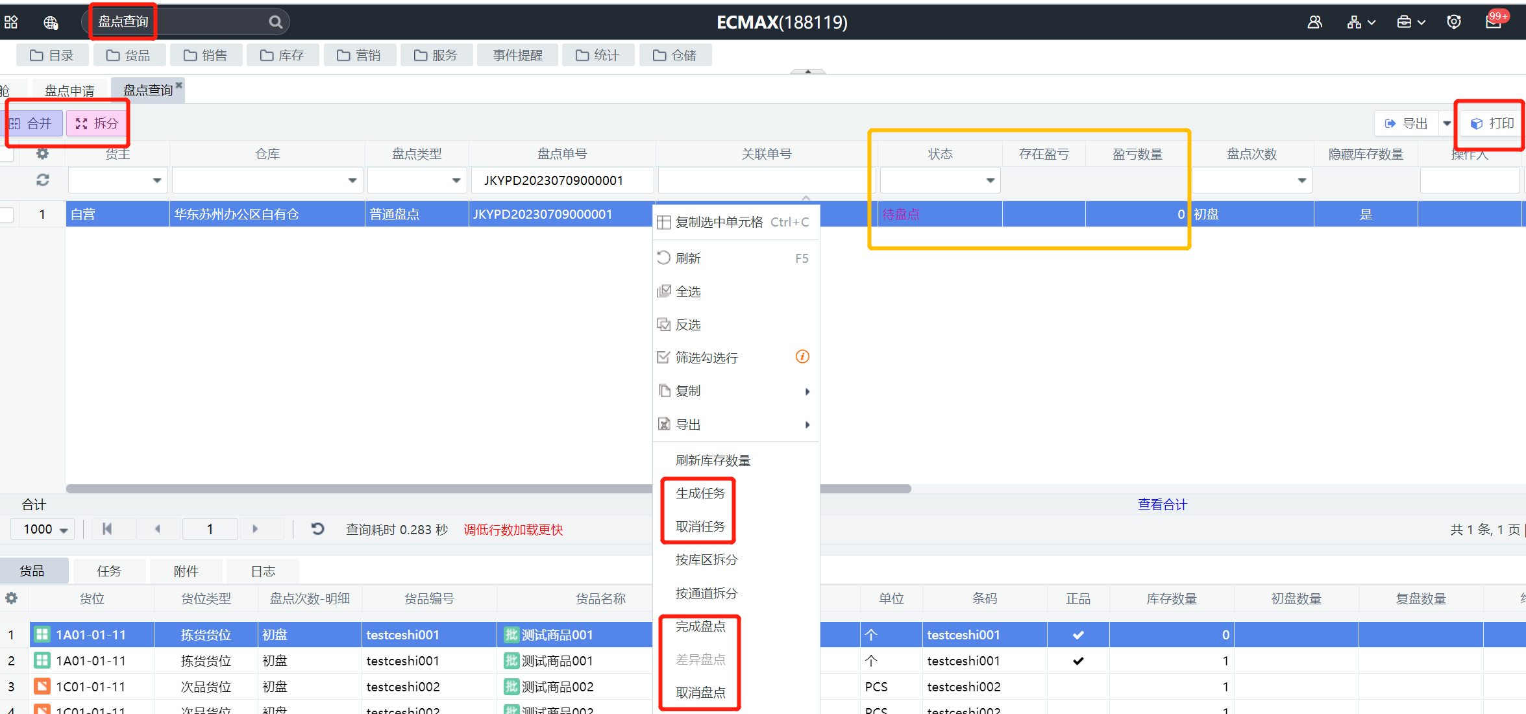Click the lower grid settings gear icon

click(x=12, y=598)
